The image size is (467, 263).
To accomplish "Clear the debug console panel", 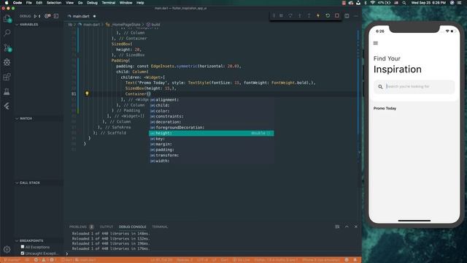I will coord(337,226).
